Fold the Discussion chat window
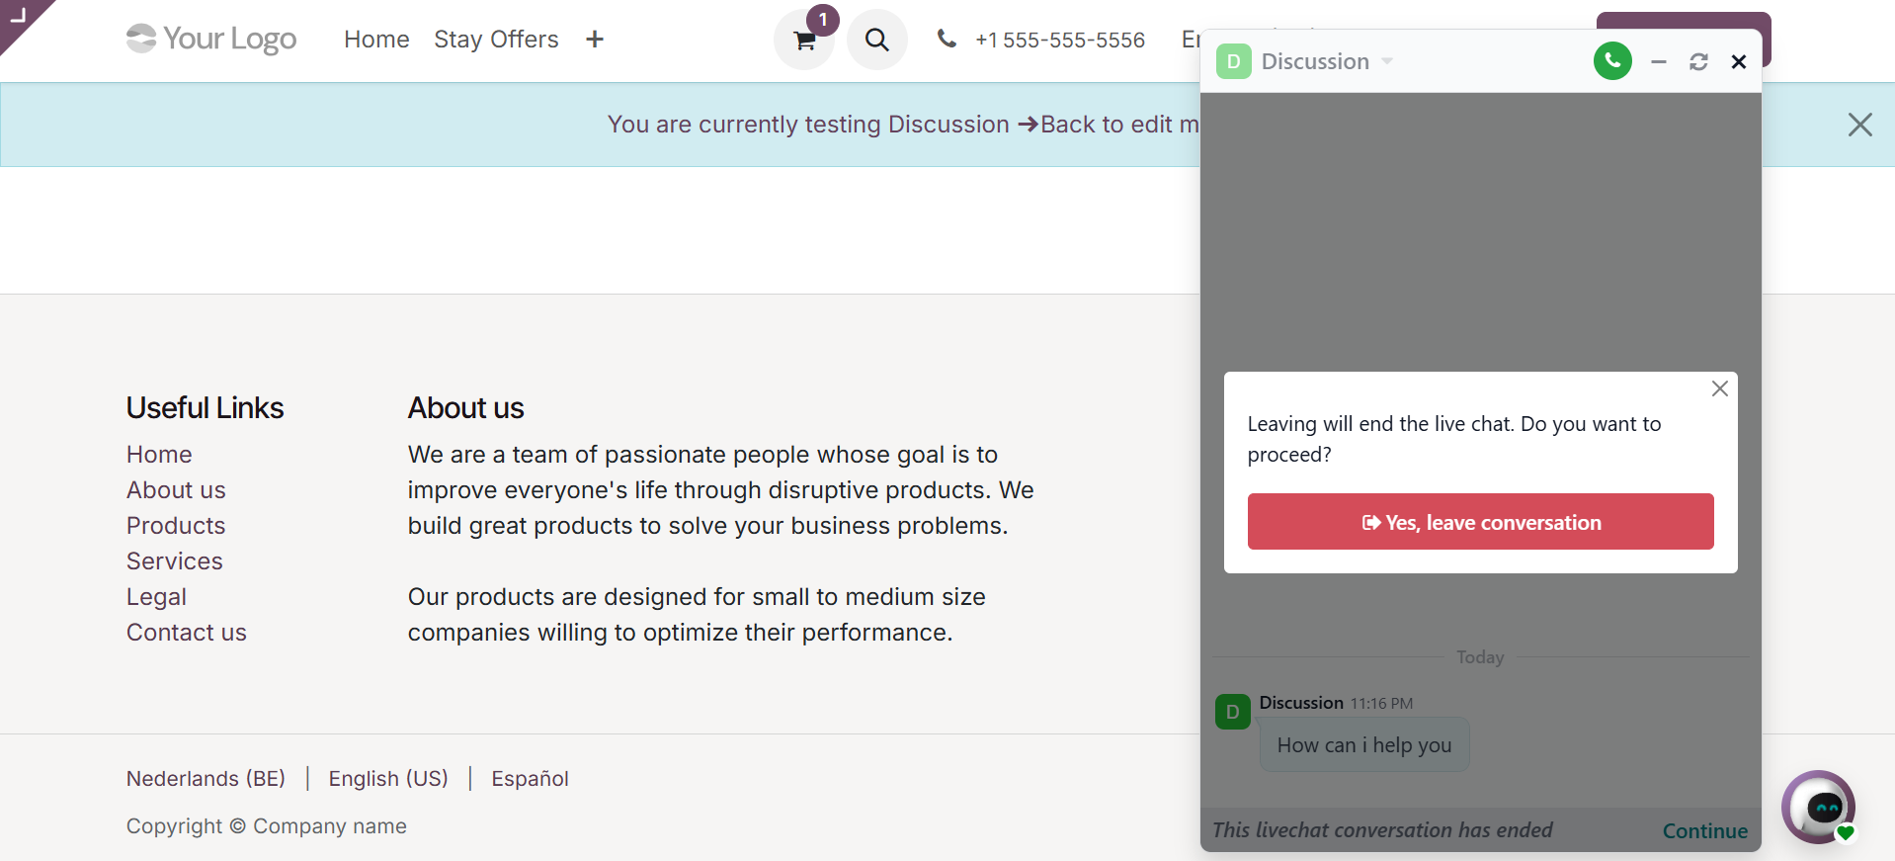1895x861 pixels. point(1659,62)
